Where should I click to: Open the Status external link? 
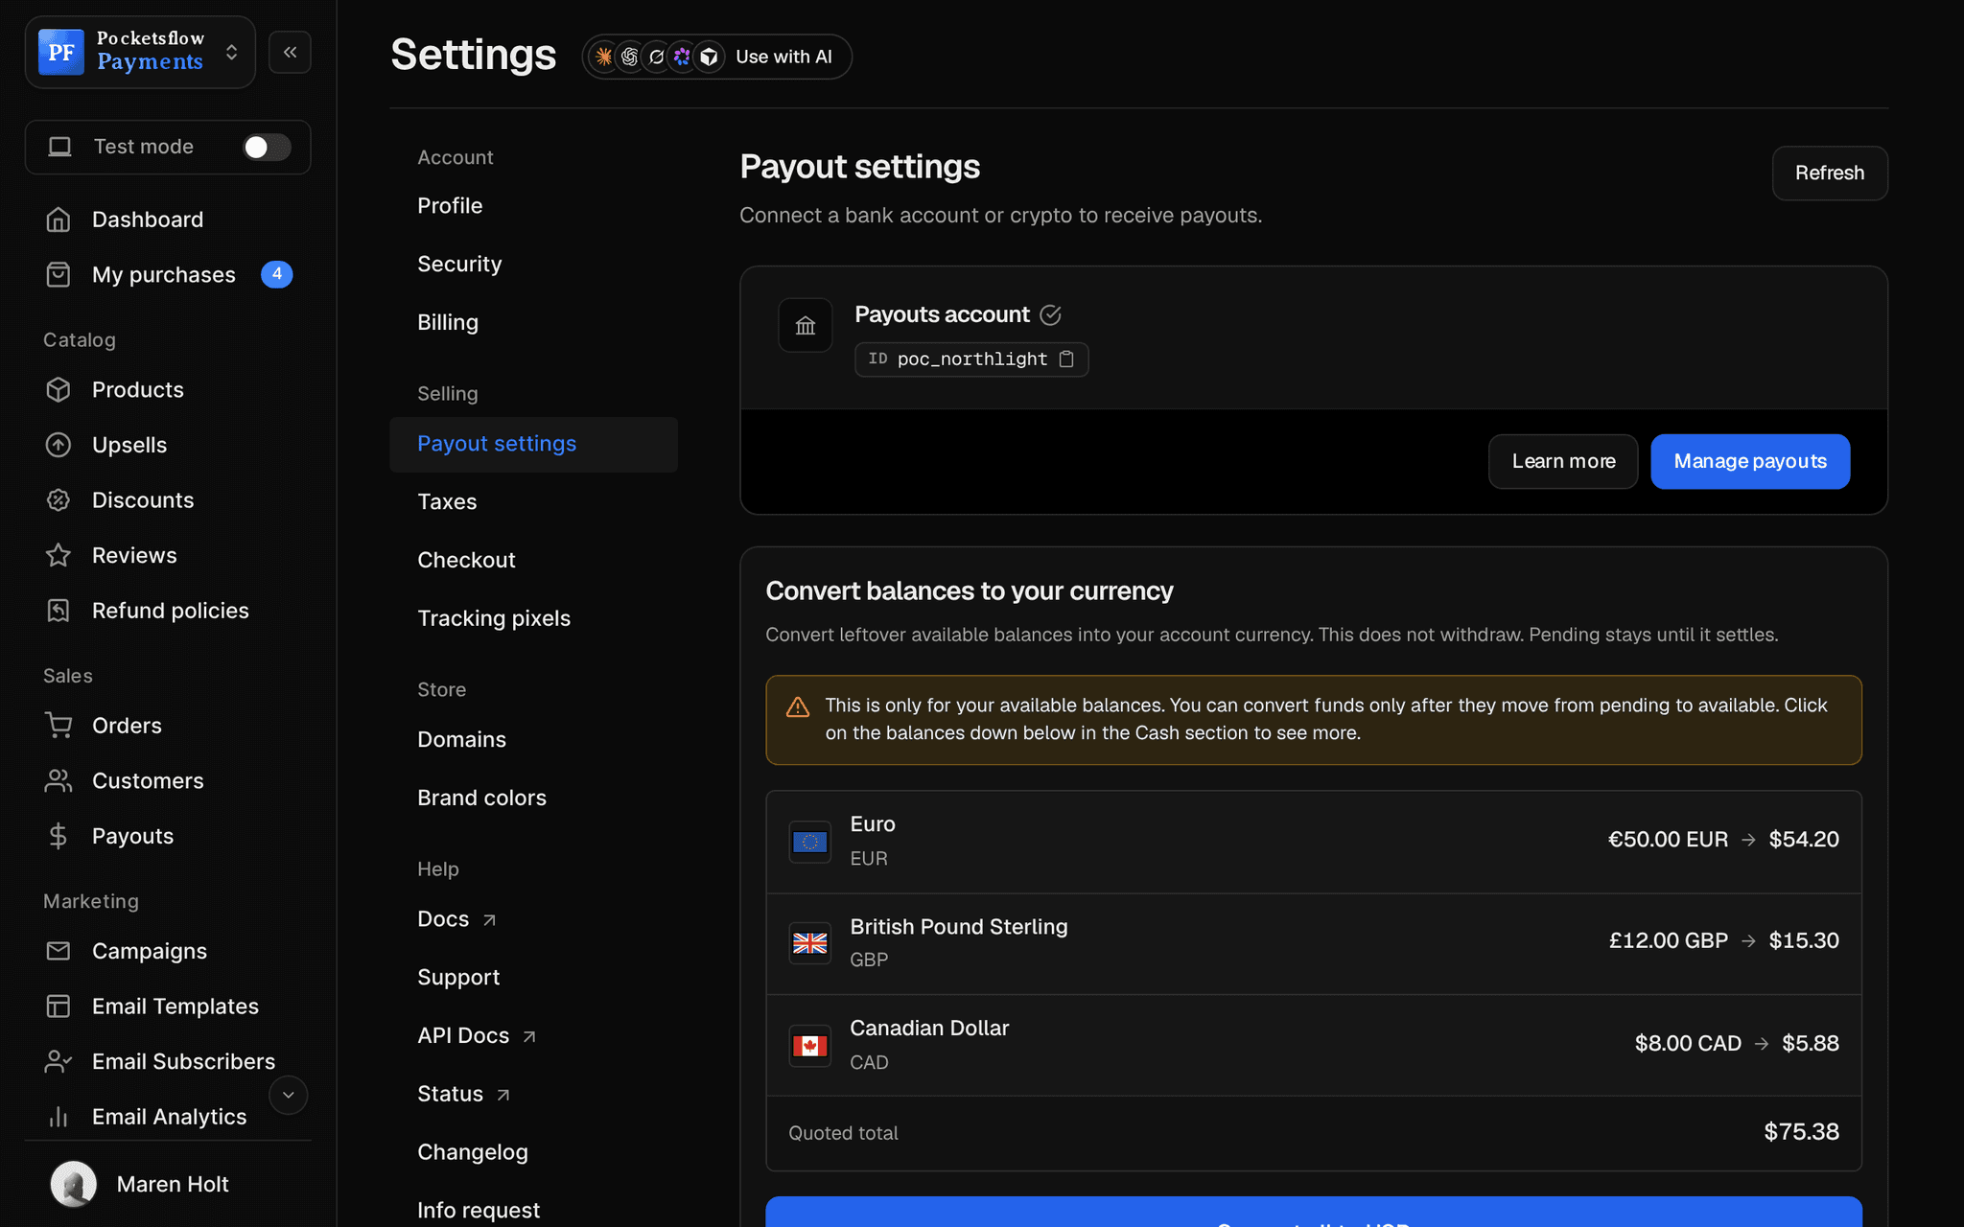click(x=463, y=1095)
